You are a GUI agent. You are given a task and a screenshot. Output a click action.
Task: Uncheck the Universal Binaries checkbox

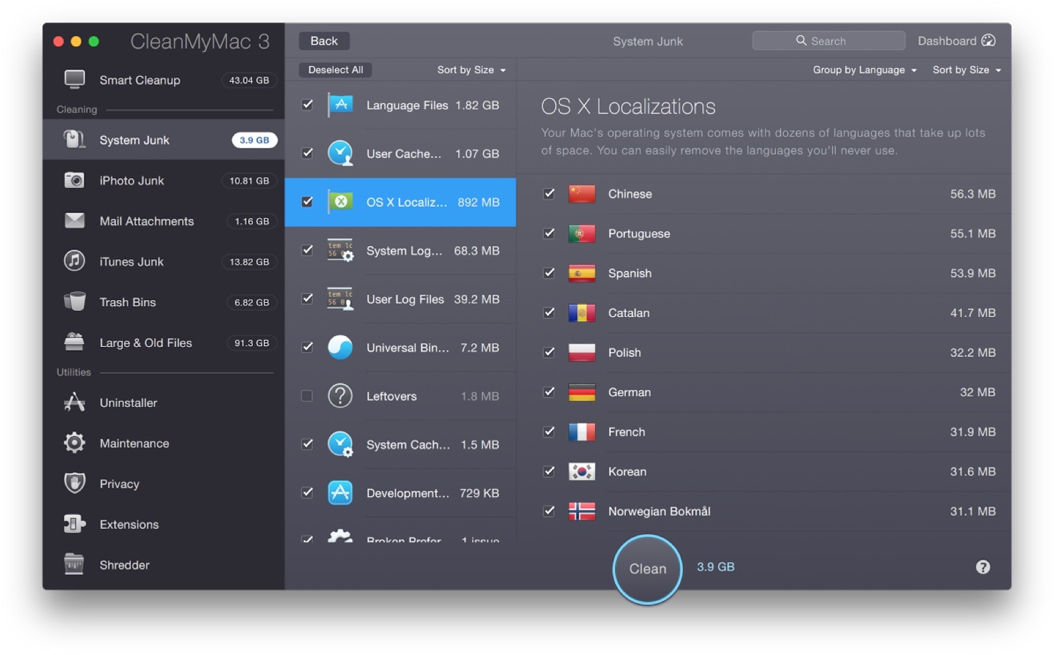click(x=308, y=348)
